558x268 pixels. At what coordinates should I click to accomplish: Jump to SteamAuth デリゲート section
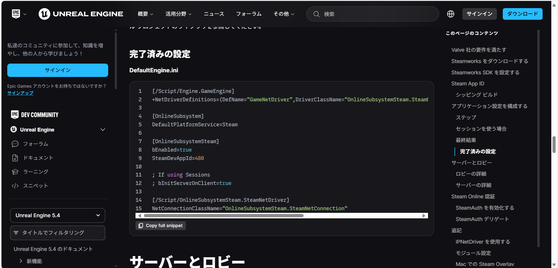[482, 219]
